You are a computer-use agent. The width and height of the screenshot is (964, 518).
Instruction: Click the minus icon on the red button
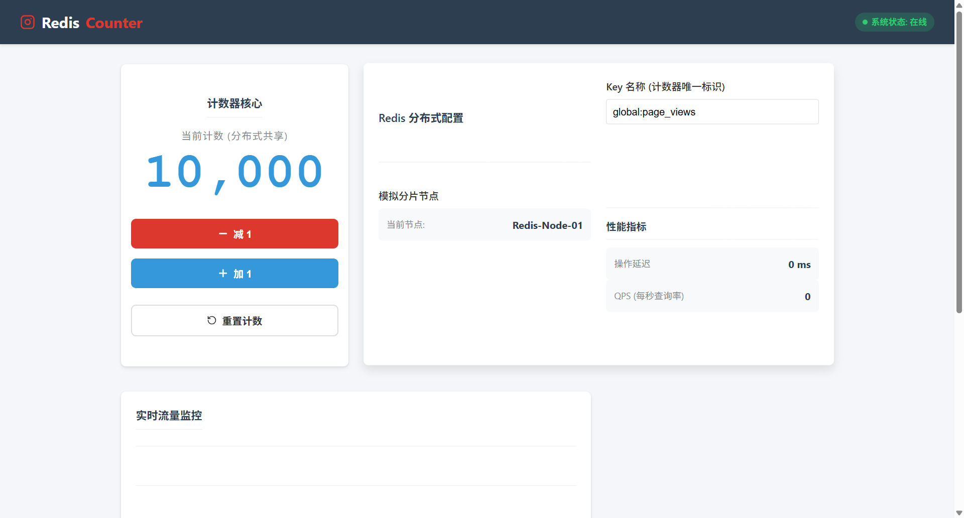pyautogui.click(x=223, y=234)
